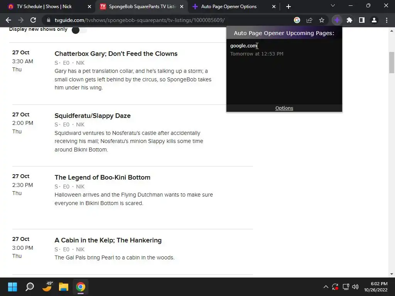Share this page using share icon
This screenshot has width=395, height=296.
(309, 20)
